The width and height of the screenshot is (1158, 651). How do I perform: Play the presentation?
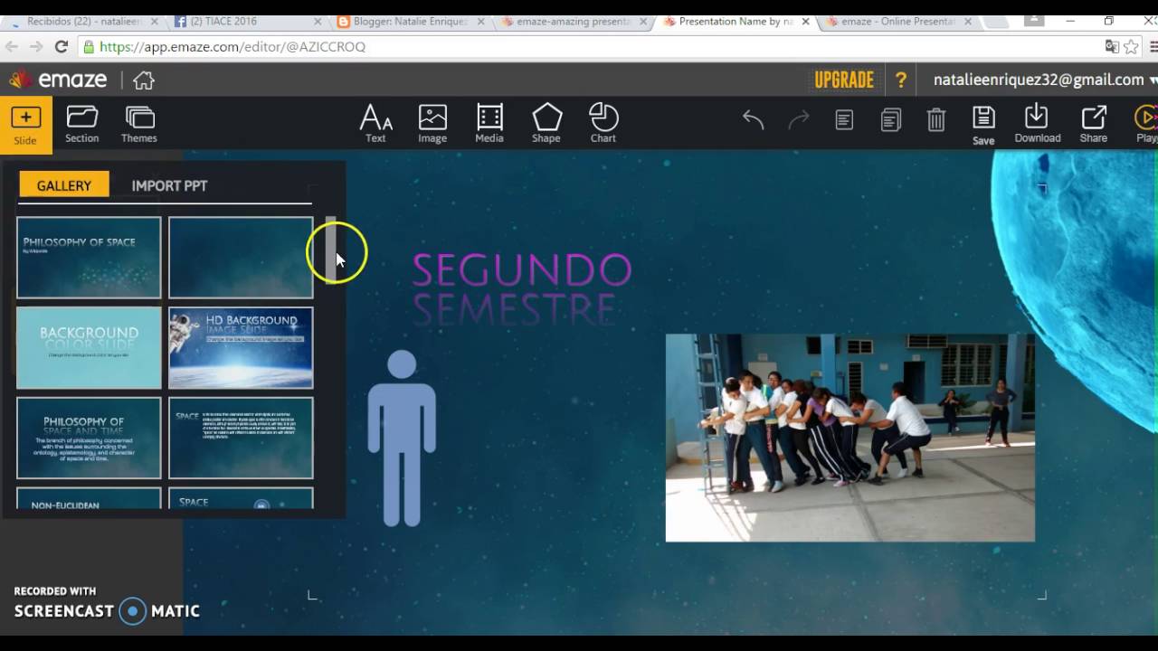pos(1146,124)
